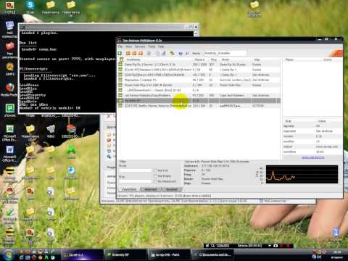
Task: Switch to the C:\Documents taskbar button
Action: tap(212, 255)
